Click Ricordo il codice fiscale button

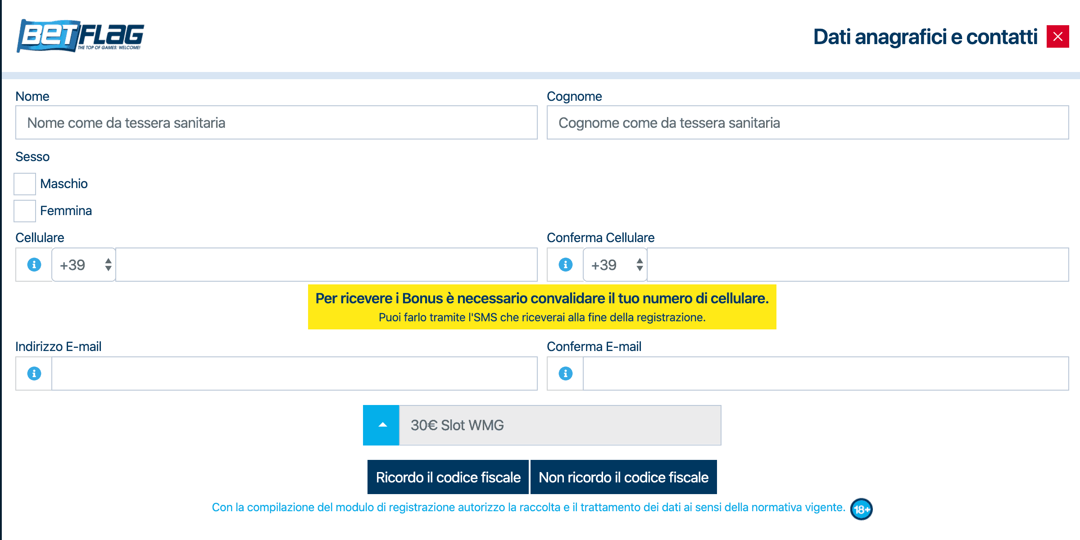tap(448, 477)
